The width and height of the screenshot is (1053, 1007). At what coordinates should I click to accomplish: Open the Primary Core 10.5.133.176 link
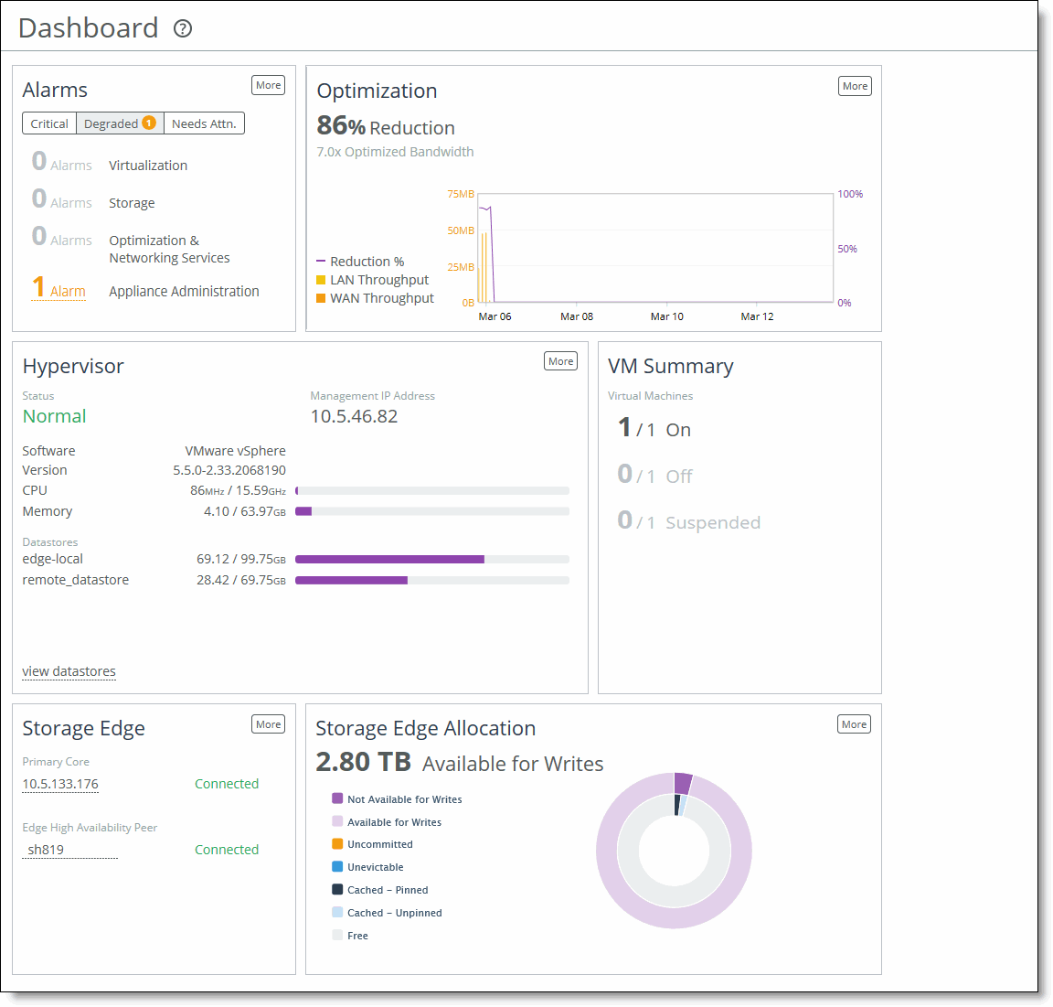pos(59,784)
